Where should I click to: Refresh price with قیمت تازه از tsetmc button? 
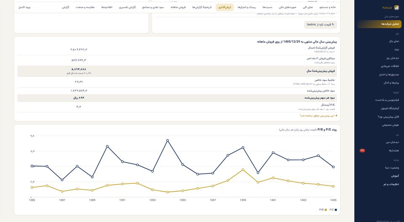click(320, 25)
